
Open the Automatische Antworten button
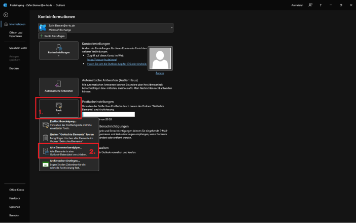tap(59, 86)
